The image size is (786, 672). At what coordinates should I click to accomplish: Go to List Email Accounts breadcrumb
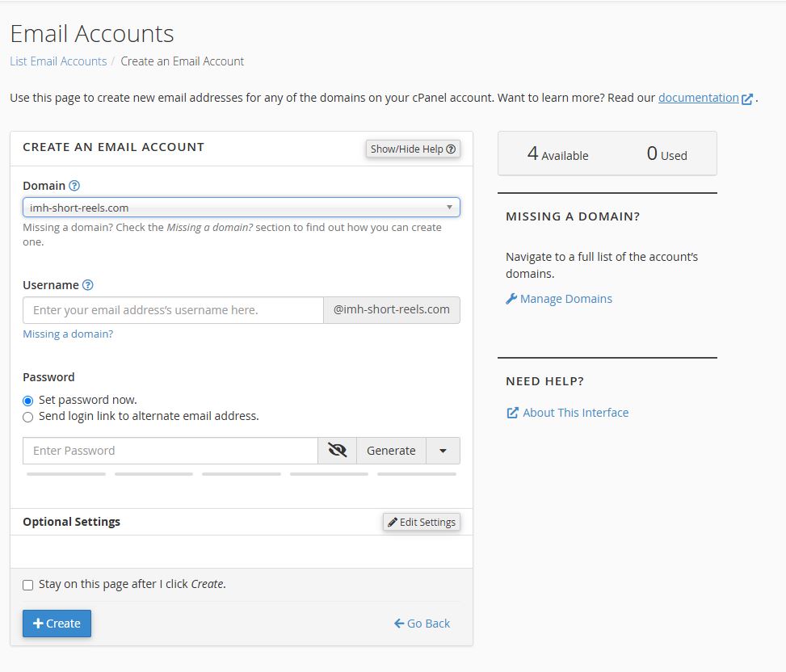(x=58, y=61)
